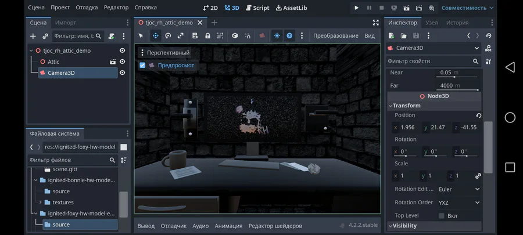This screenshot has height=235, width=523.
Task: Open Inspector extra resource options
Action: click(429, 35)
